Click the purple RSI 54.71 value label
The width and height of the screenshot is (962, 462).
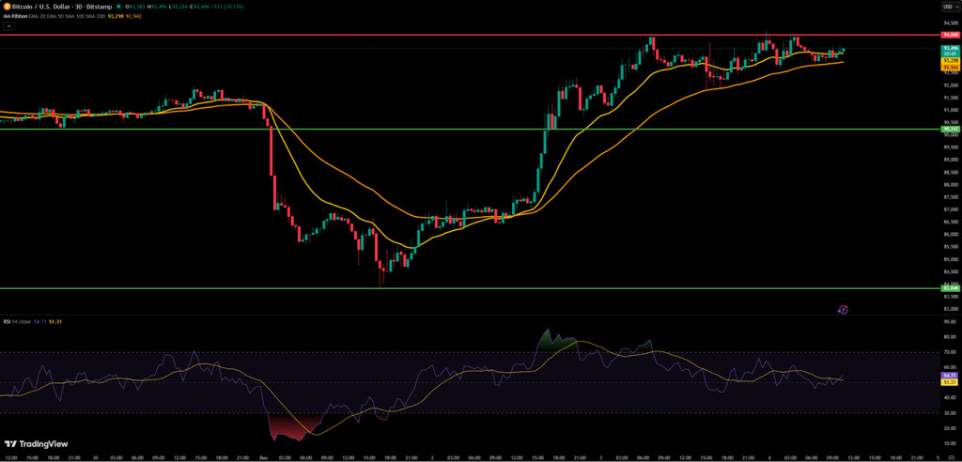948,376
